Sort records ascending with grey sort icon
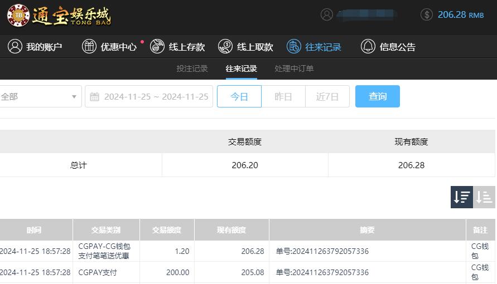Viewport: 497px width, 284px height. (484, 197)
